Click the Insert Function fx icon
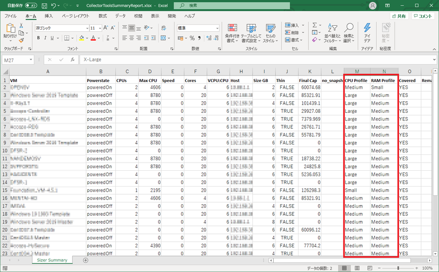 coord(72,60)
